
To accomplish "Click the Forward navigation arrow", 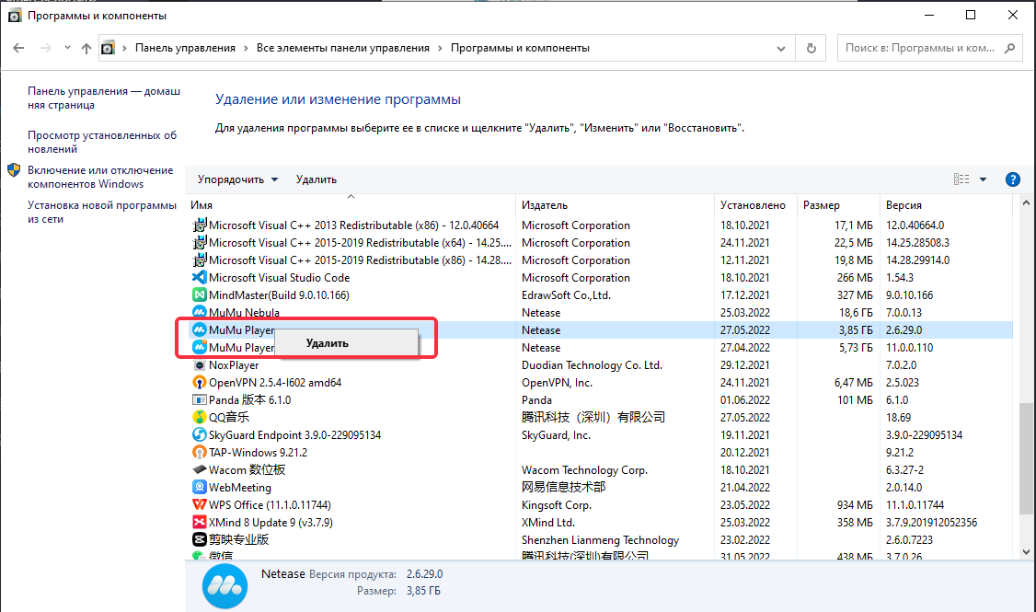I will (x=46, y=48).
